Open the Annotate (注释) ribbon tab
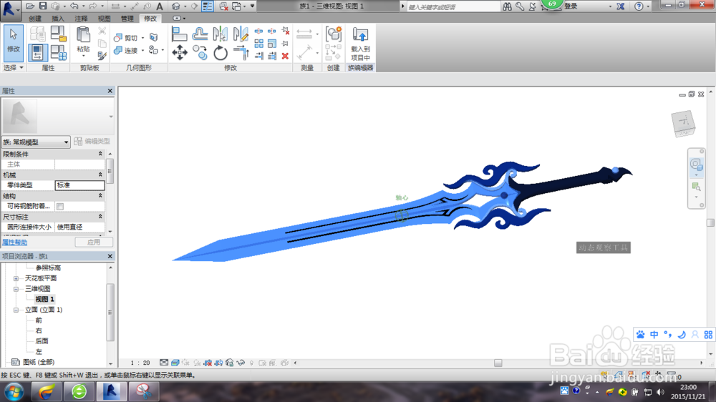The height and width of the screenshot is (402, 716). coord(82,19)
